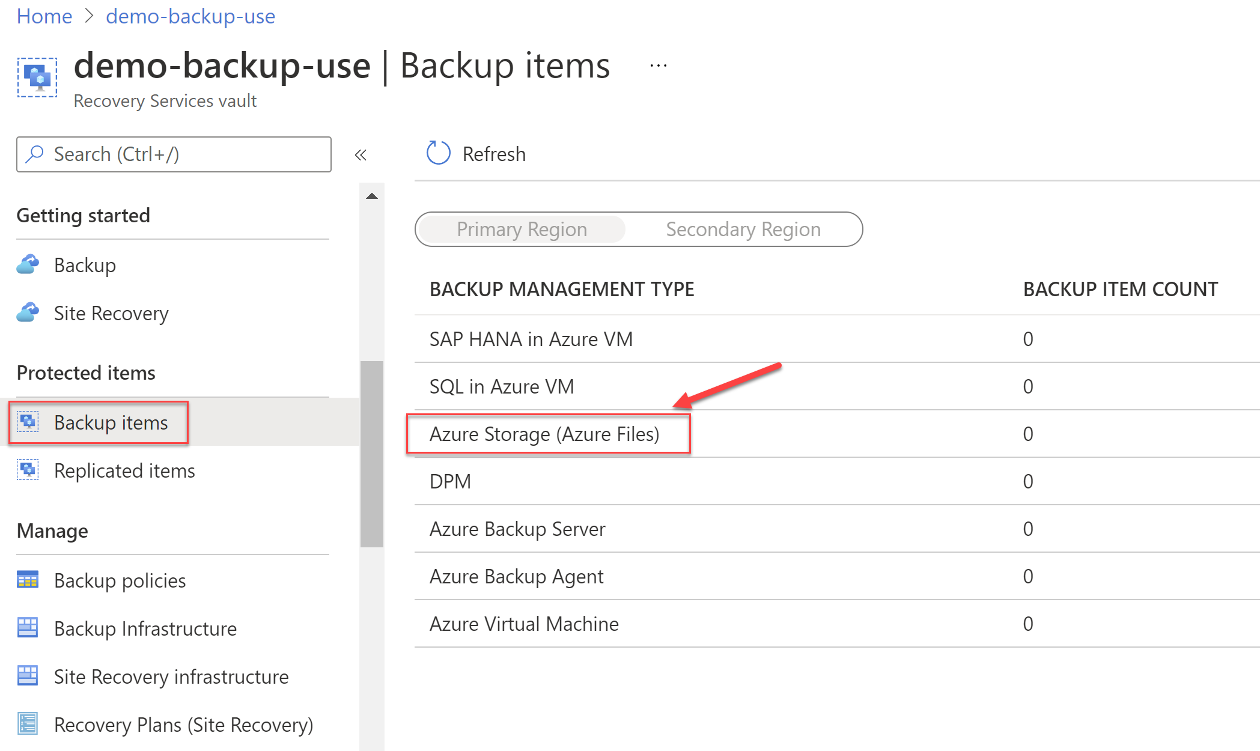The width and height of the screenshot is (1260, 751).
Task: Click the Search input field
Action: point(175,153)
